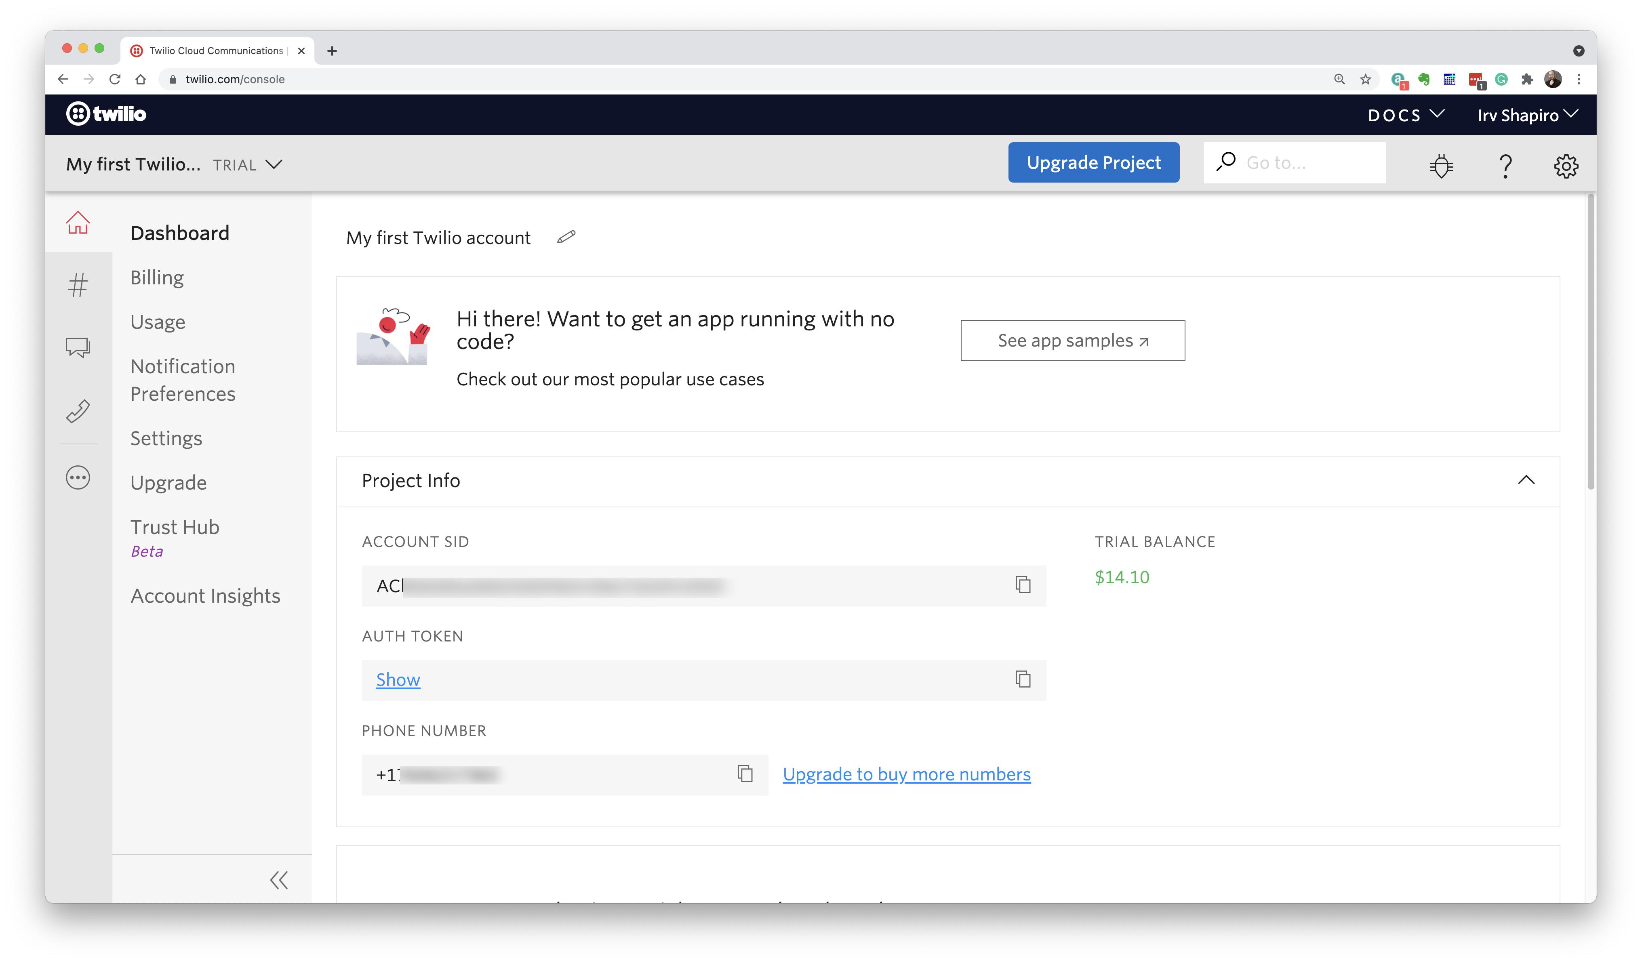The image size is (1642, 963).
Task: Open the All Products ellipsis icon
Action: click(78, 477)
